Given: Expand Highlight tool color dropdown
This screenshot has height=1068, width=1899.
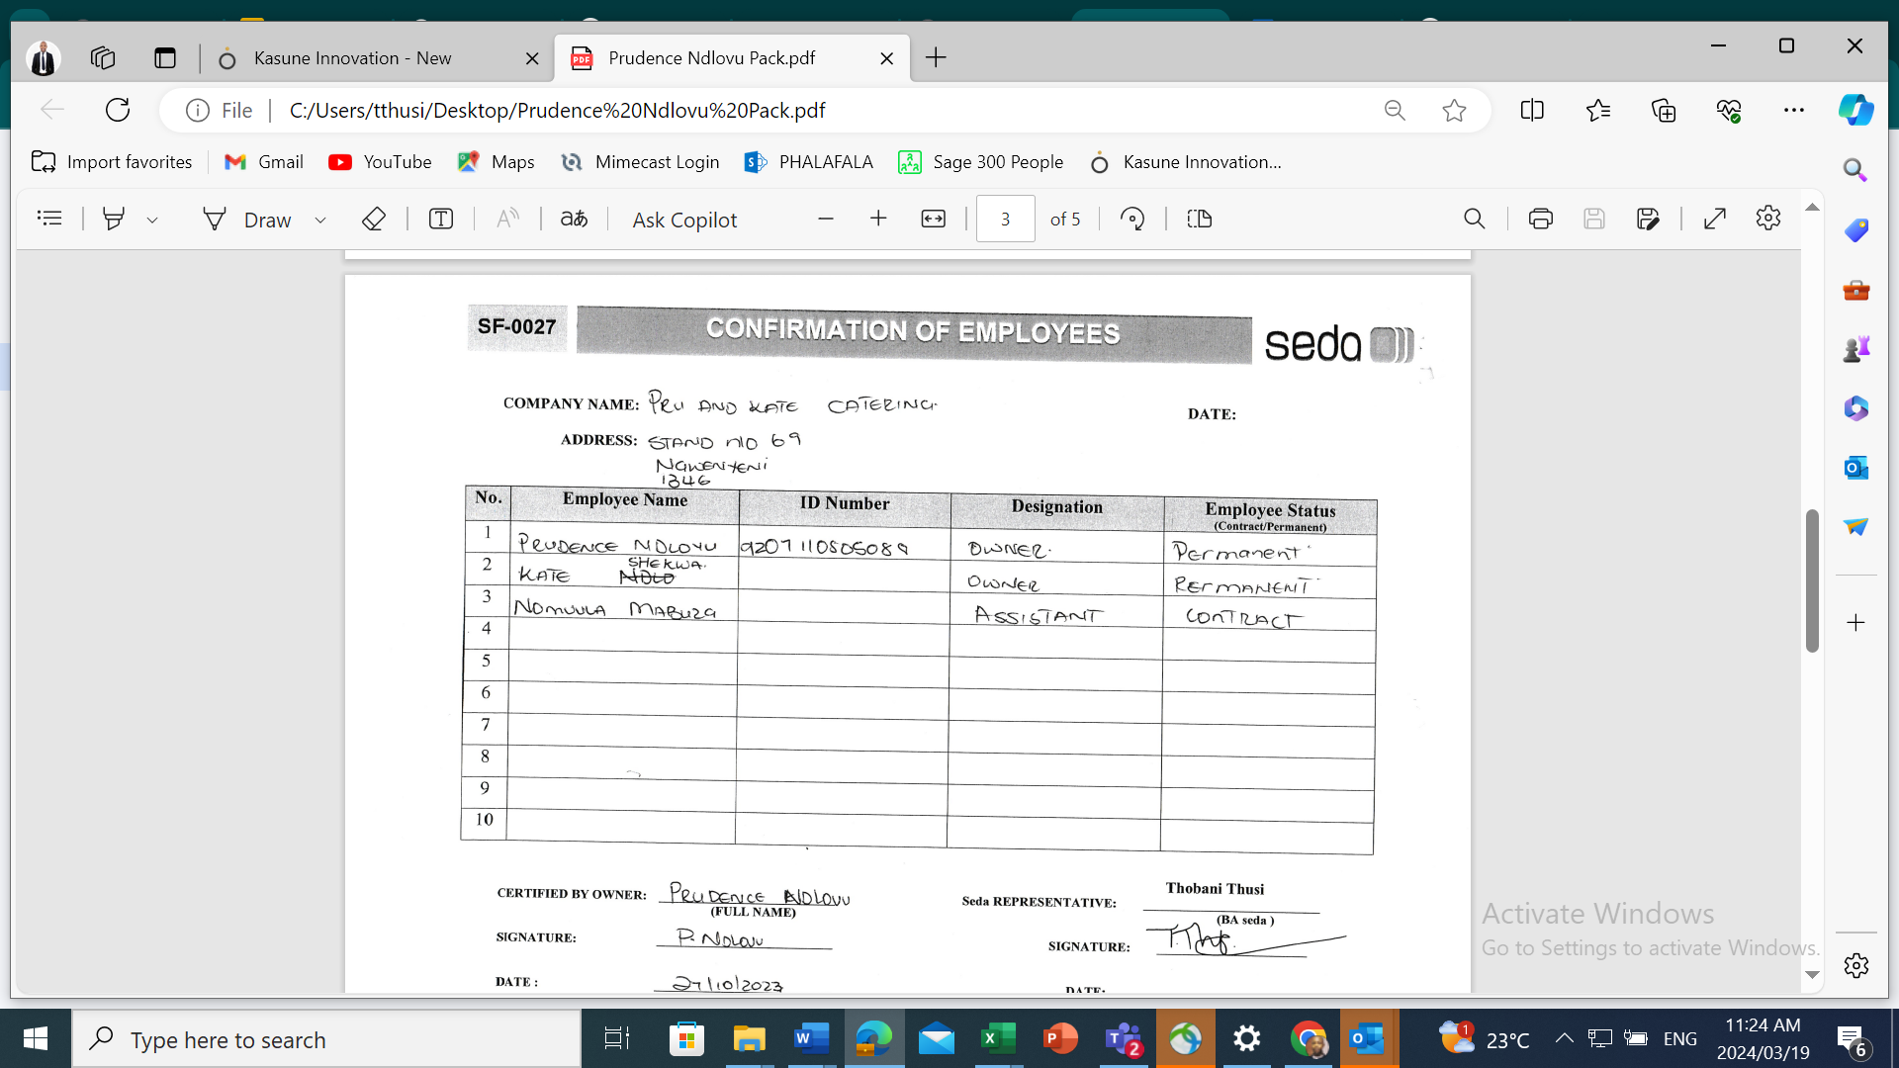Looking at the screenshot, I should pos(152,220).
